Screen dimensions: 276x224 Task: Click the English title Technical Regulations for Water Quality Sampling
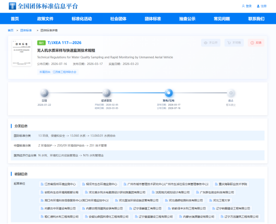click(105, 57)
